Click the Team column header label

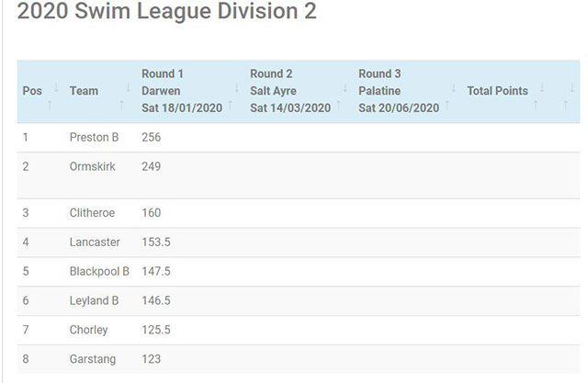pos(84,92)
